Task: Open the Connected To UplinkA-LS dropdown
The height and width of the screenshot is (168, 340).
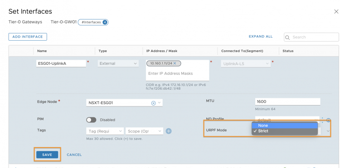Action: (x=246, y=64)
